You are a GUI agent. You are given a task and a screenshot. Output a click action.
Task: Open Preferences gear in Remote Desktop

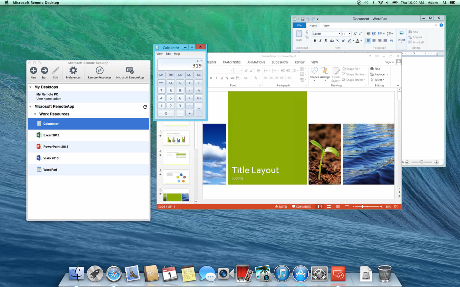tap(73, 70)
